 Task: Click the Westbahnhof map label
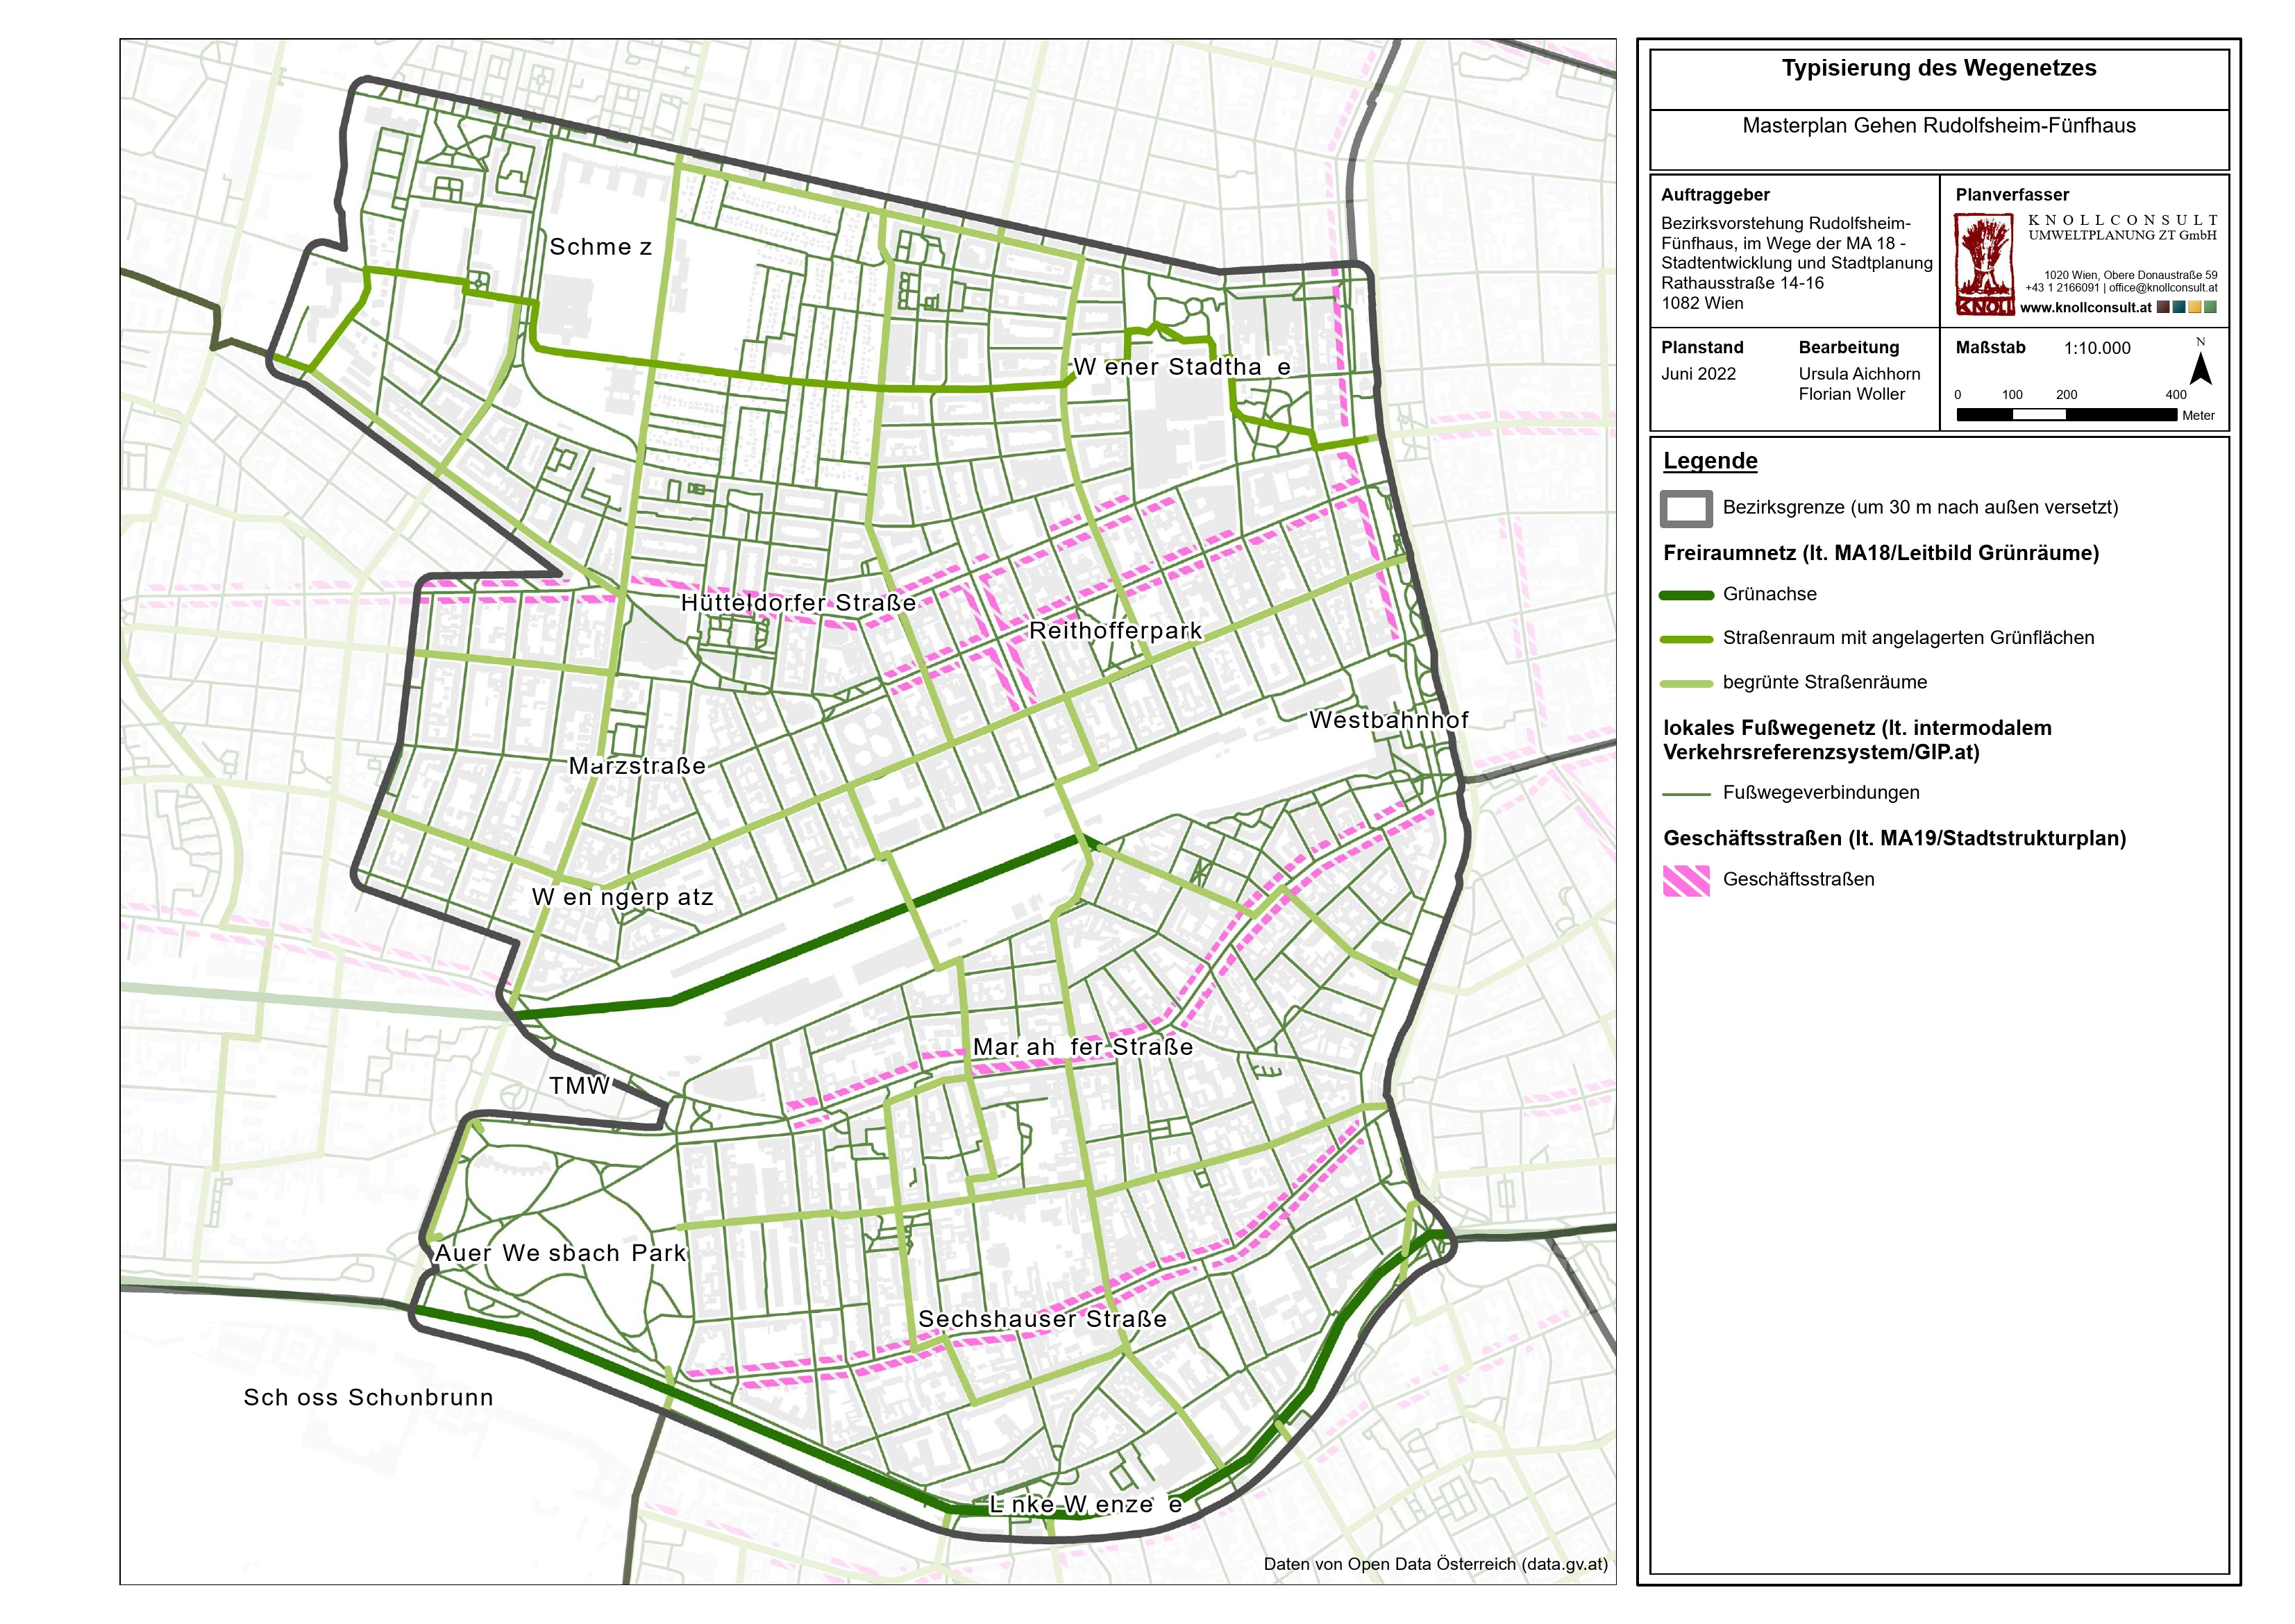tap(1388, 720)
